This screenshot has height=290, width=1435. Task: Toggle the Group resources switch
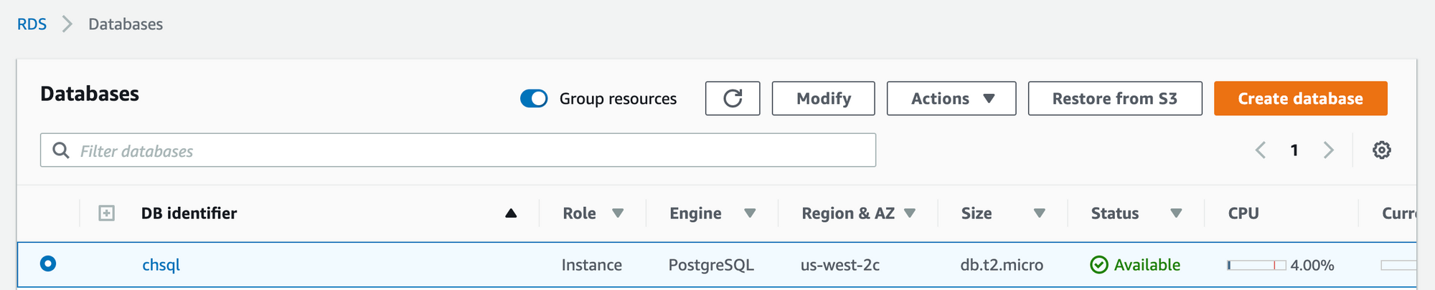(x=534, y=99)
